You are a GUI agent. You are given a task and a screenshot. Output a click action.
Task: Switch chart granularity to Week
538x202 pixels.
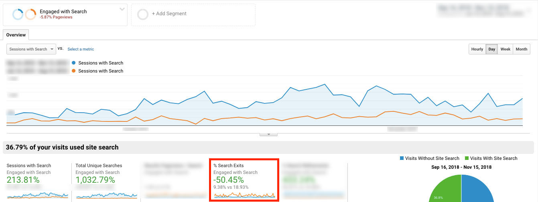506,49
